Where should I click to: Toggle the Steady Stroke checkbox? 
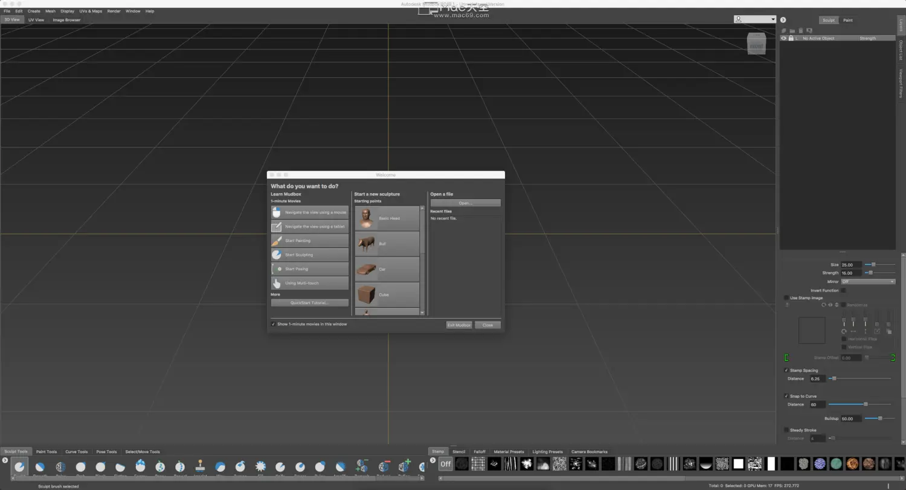pyautogui.click(x=786, y=430)
